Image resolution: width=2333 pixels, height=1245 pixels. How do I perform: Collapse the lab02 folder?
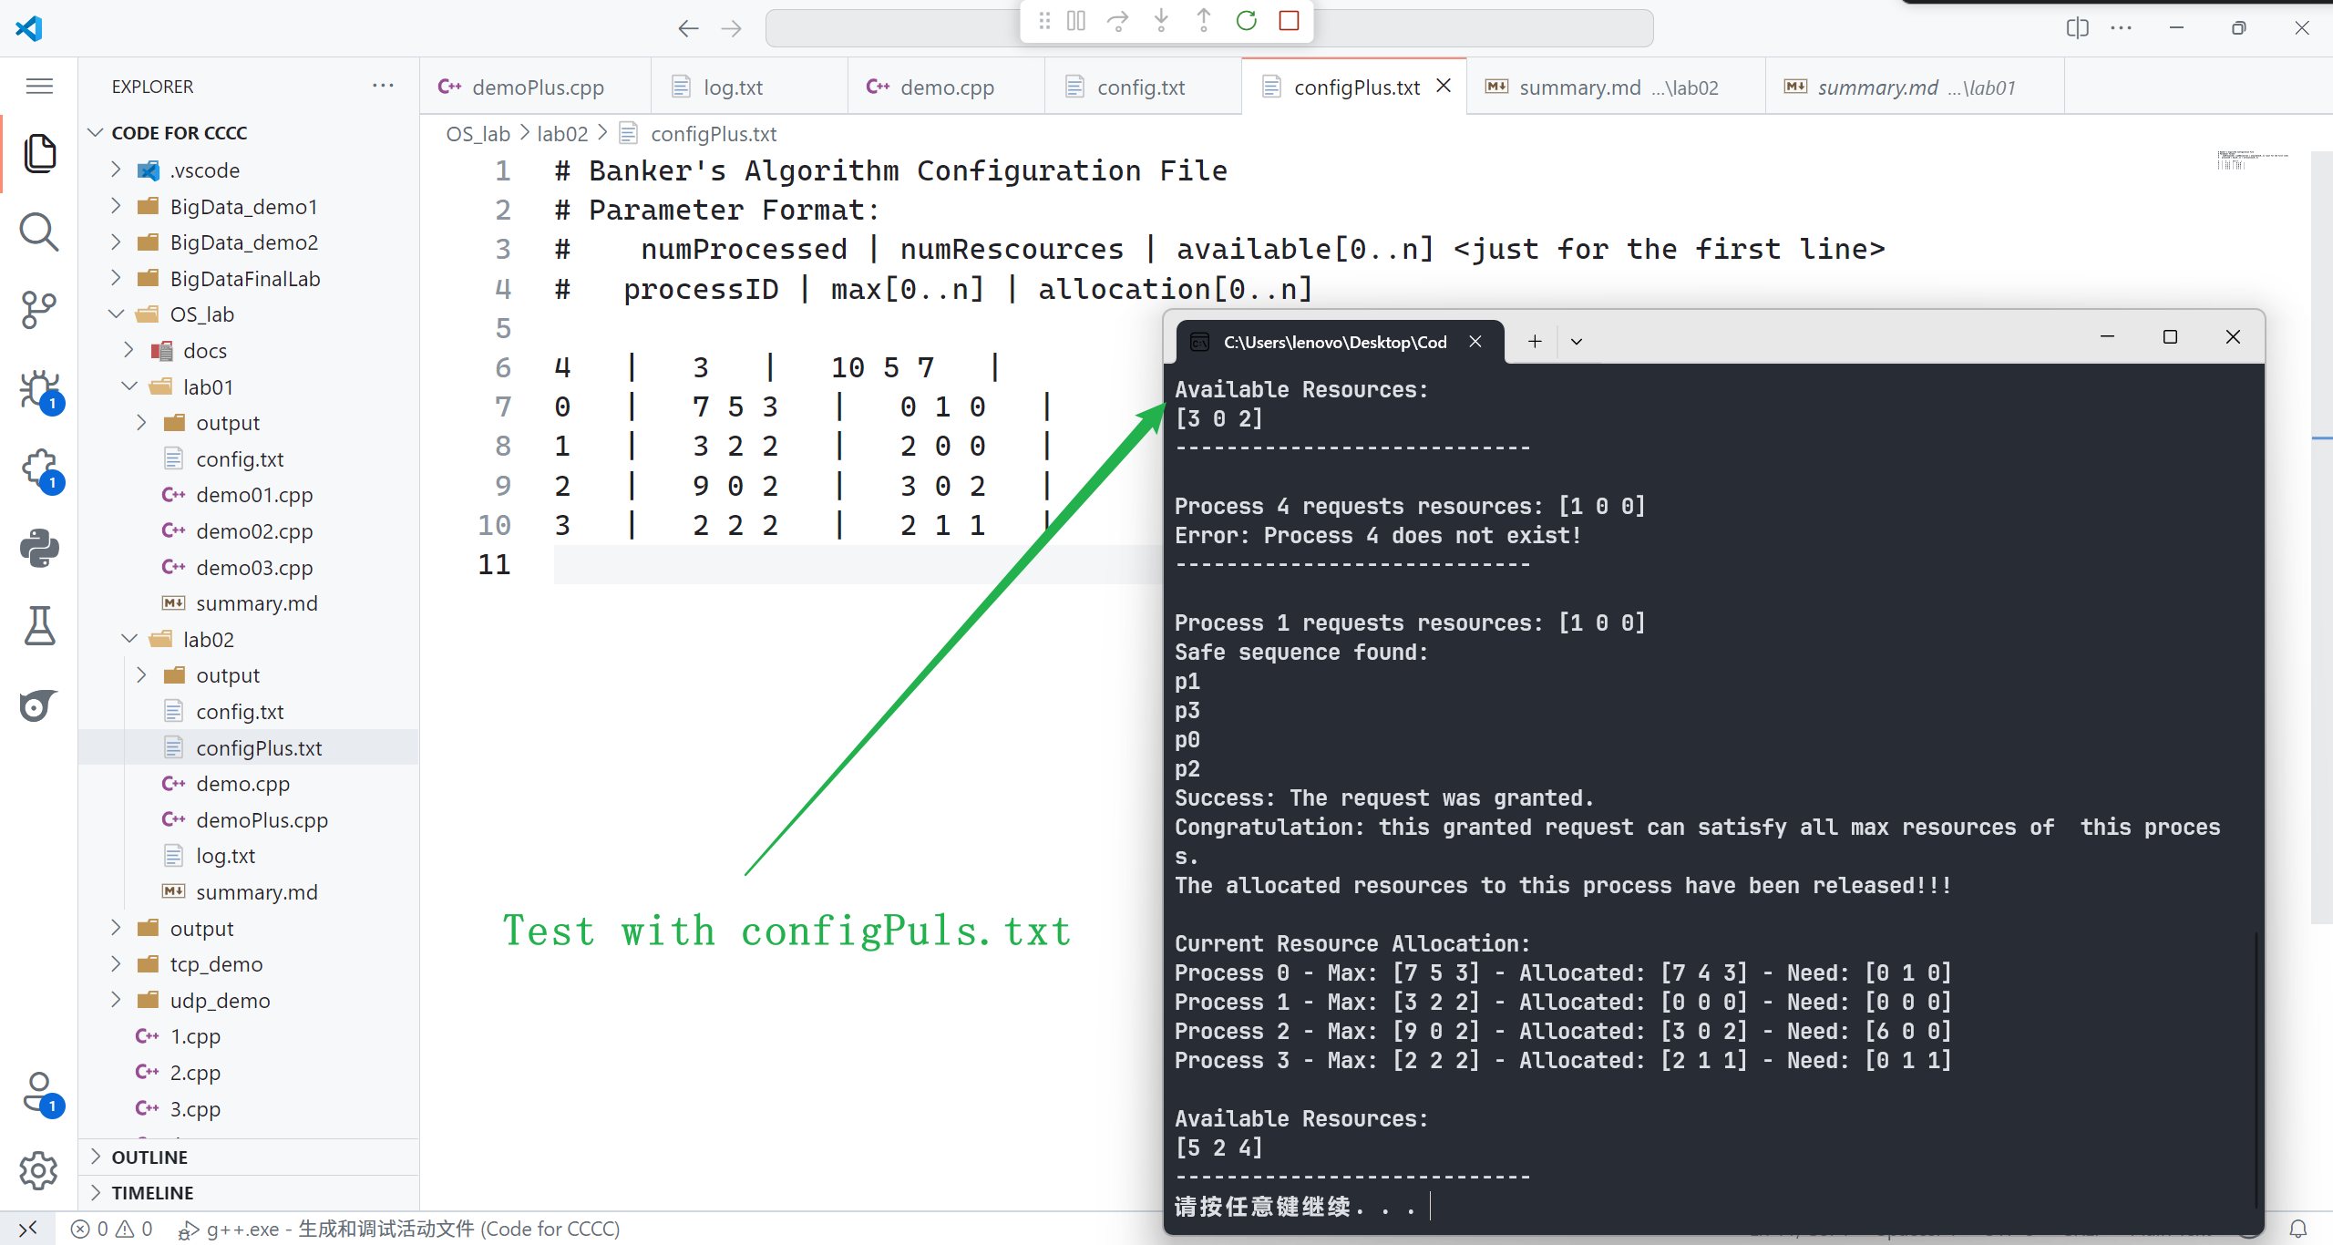pyautogui.click(x=208, y=640)
